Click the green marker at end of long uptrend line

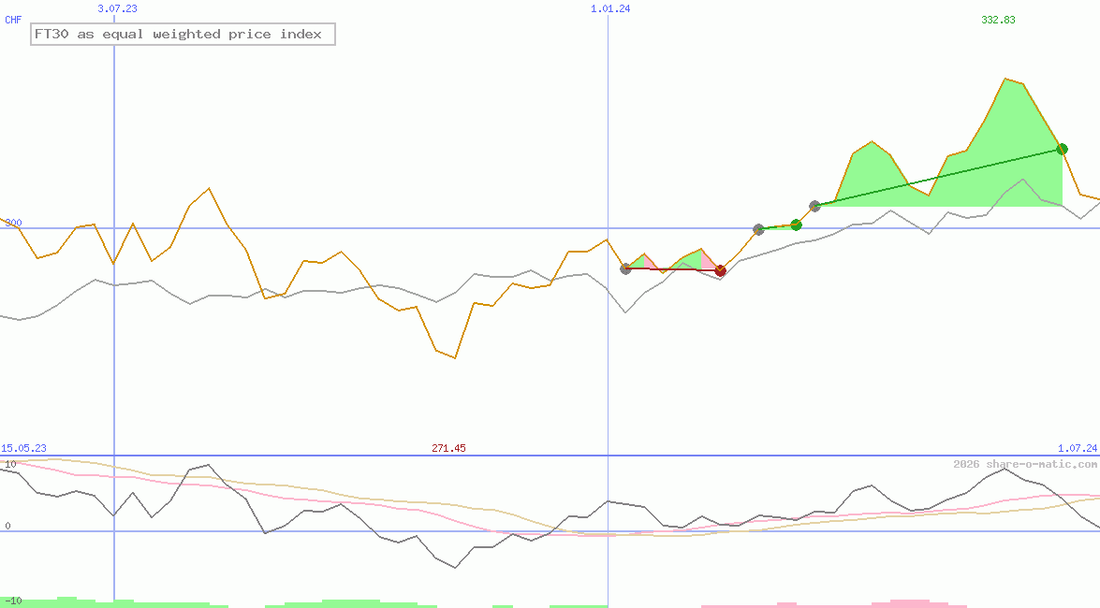[x=1063, y=149]
